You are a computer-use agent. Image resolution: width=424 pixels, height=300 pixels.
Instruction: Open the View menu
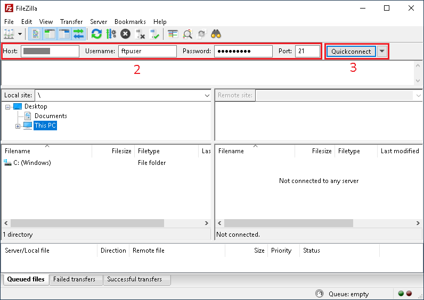coord(46,22)
